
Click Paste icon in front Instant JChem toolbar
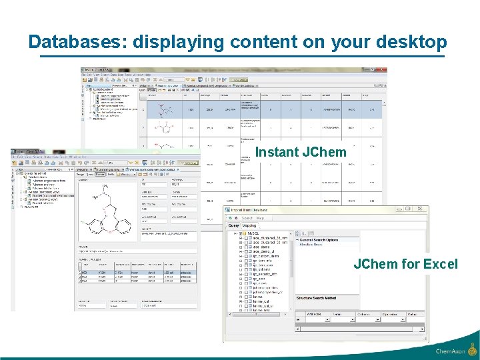click(73, 163)
